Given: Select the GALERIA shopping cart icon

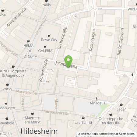Looking at the screenshot, I should 45,47.
